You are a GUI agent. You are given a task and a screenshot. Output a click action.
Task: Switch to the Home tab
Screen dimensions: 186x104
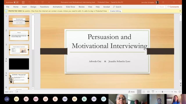click(x=16, y=7)
